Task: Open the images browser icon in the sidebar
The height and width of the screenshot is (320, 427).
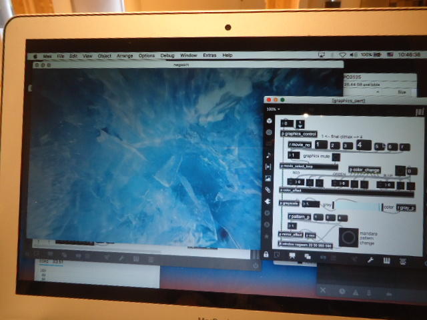Action: click(268, 179)
